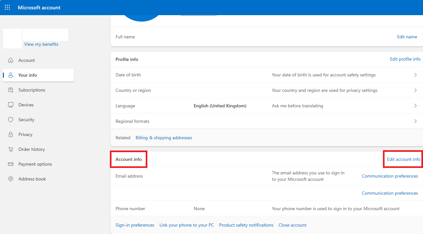Click the Date of birth label
The width and height of the screenshot is (423, 234).
point(128,75)
